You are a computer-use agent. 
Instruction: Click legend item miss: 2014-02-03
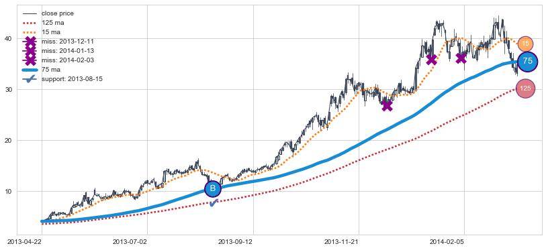click(x=58, y=60)
